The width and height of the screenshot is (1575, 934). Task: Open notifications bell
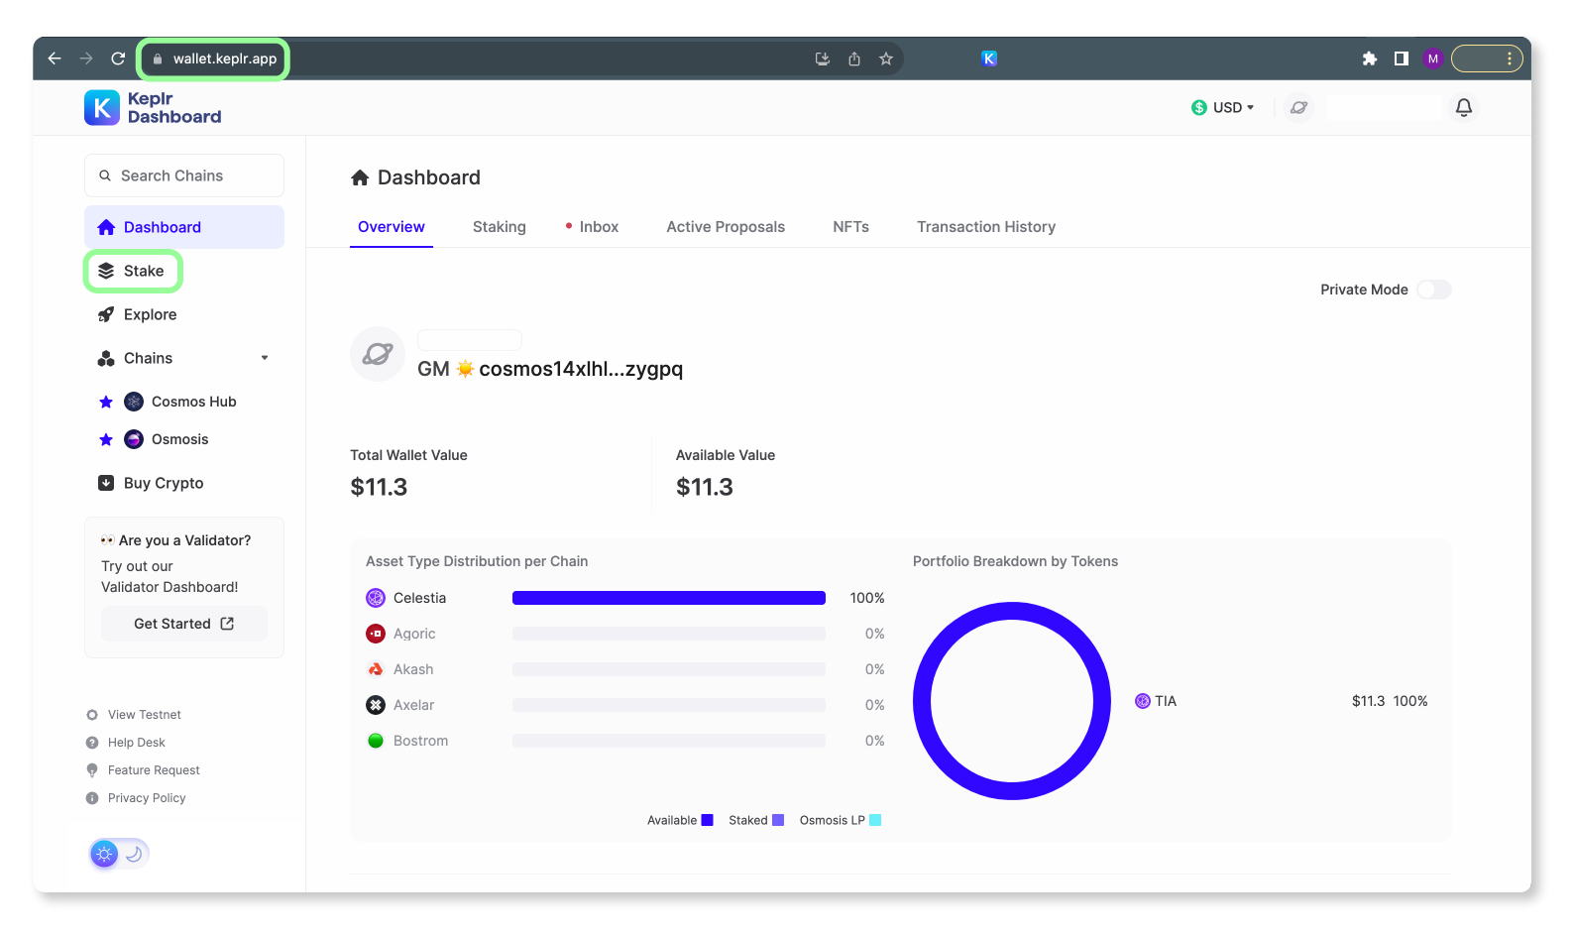pyautogui.click(x=1464, y=107)
